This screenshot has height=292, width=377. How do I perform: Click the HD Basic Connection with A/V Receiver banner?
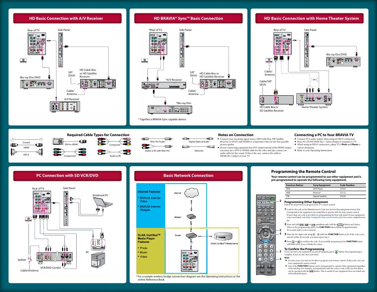pyautogui.click(x=67, y=18)
